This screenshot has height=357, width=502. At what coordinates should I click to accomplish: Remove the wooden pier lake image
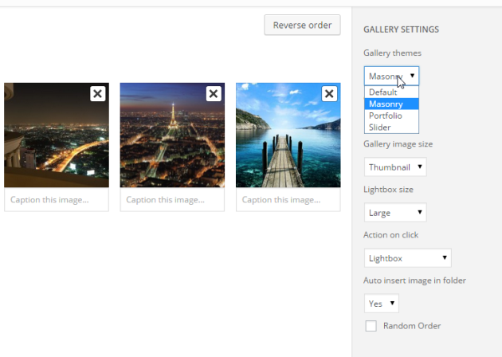(329, 94)
